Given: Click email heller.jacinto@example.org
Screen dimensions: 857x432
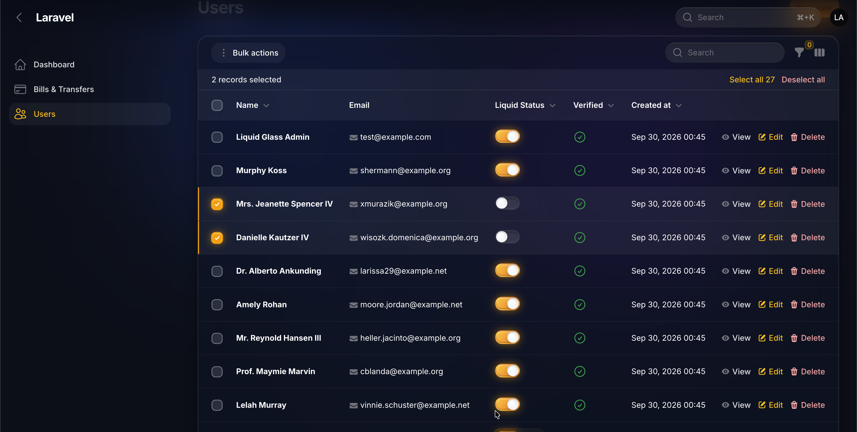Looking at the screenshot, I should (x=410, y=338).
